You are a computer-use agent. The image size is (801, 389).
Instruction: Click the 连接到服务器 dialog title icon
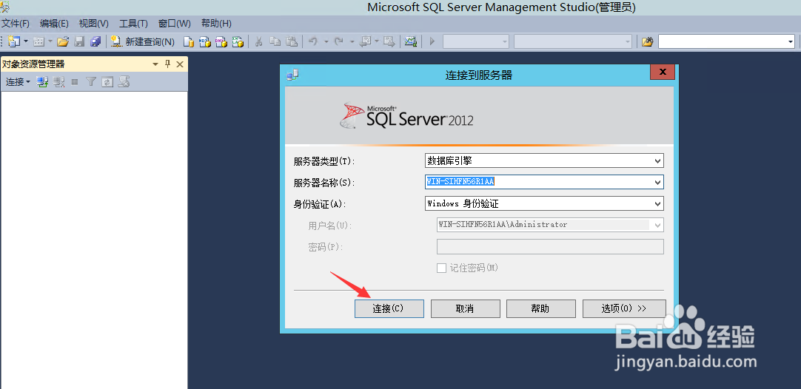[292, 75]
